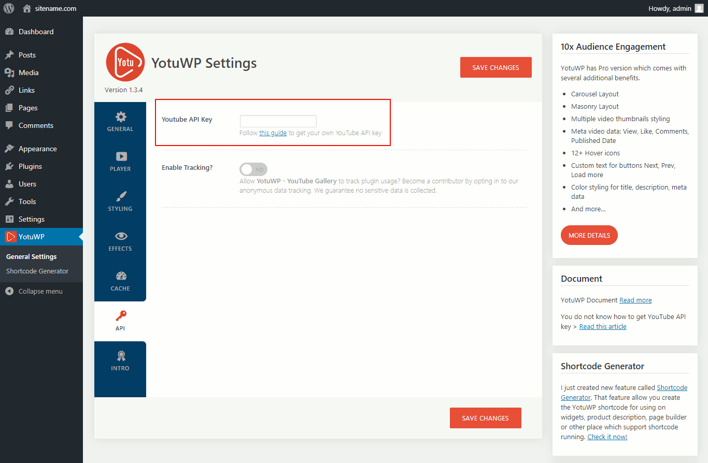Click the Settings sliders icon

(x=9, y=219)
